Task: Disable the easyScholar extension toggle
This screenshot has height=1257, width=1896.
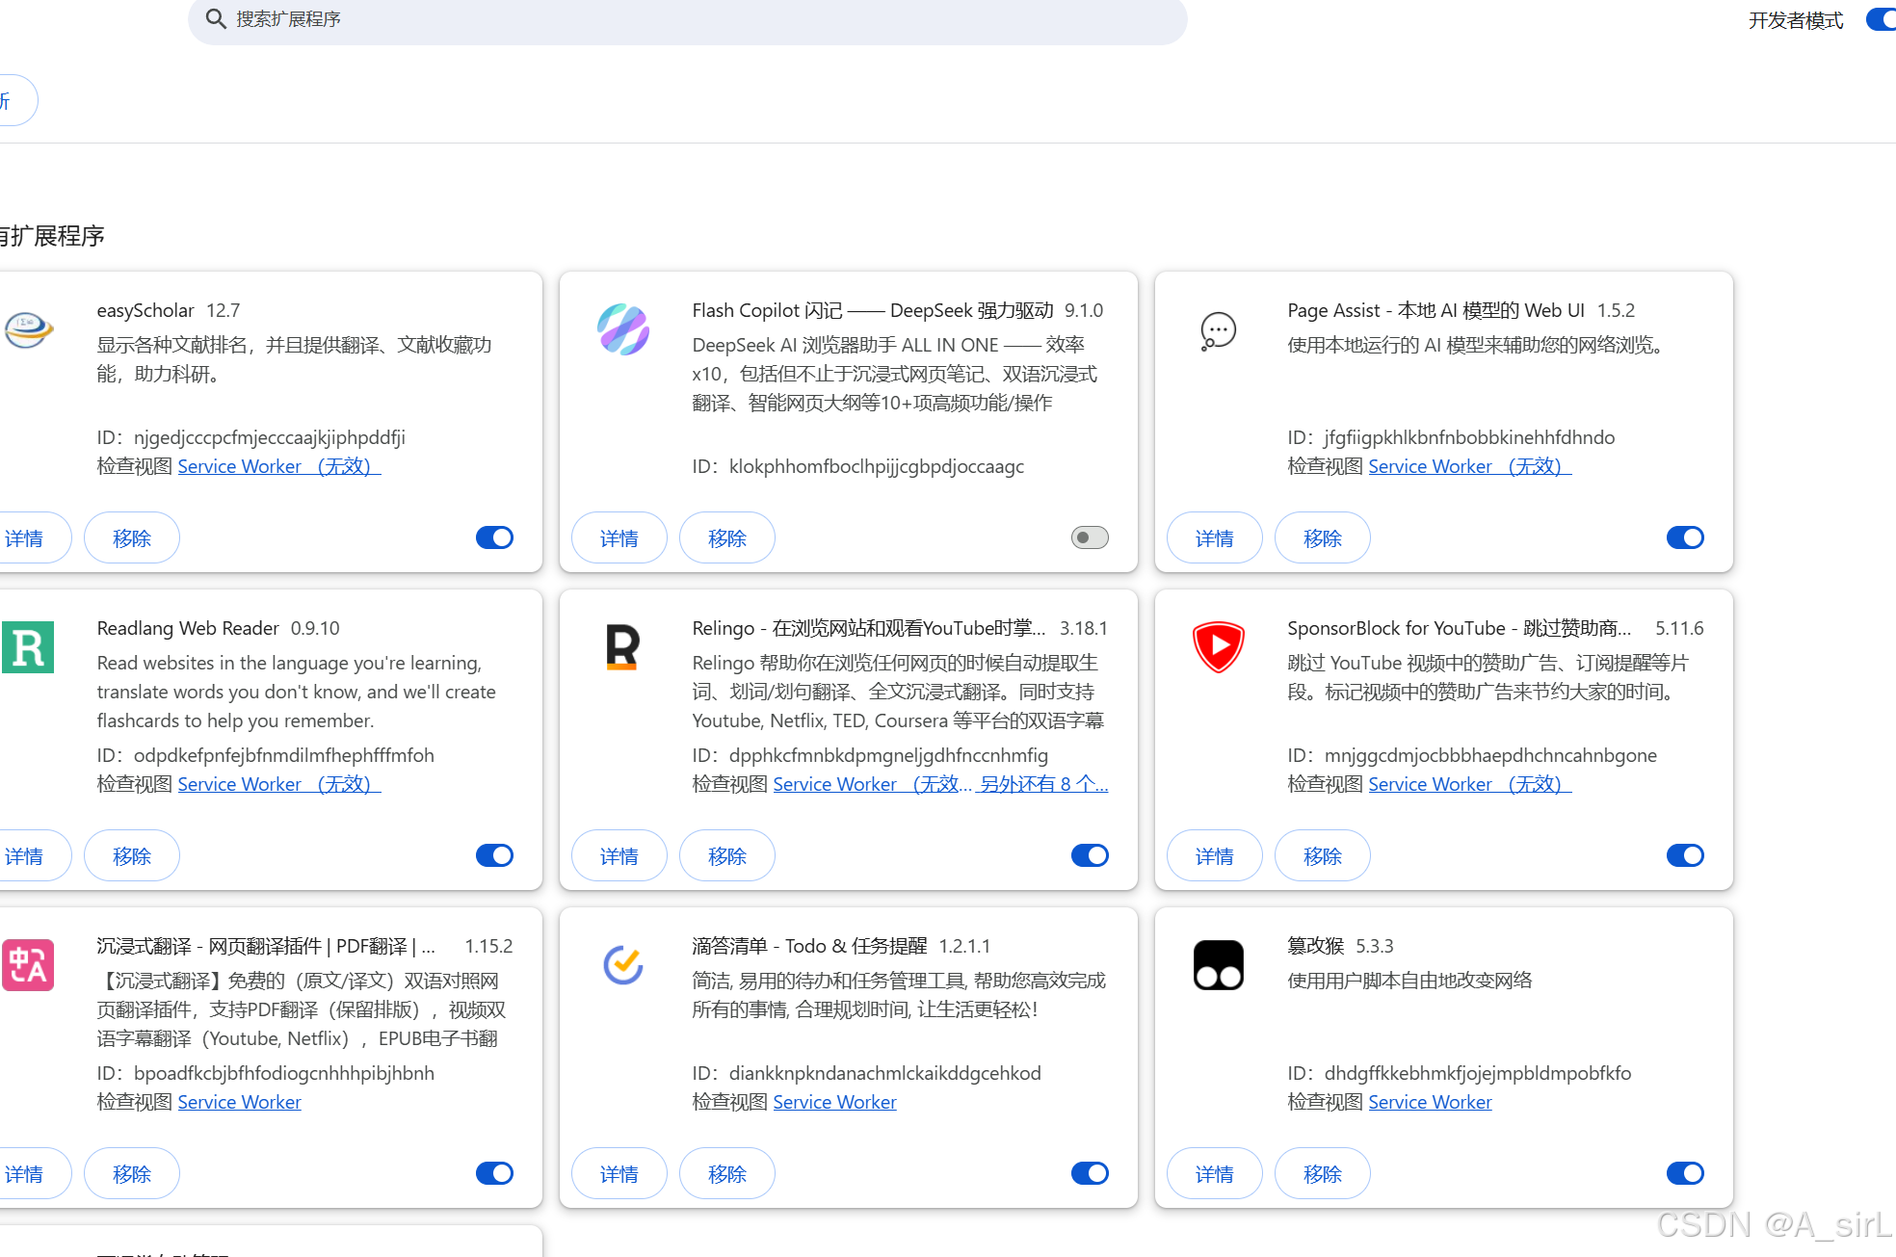Action: point(494,537)
